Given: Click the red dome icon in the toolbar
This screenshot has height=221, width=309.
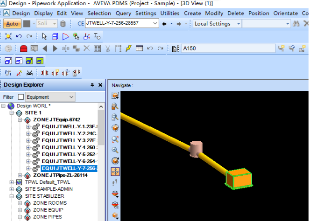Looking at the screenshot, I should point(23,48).
